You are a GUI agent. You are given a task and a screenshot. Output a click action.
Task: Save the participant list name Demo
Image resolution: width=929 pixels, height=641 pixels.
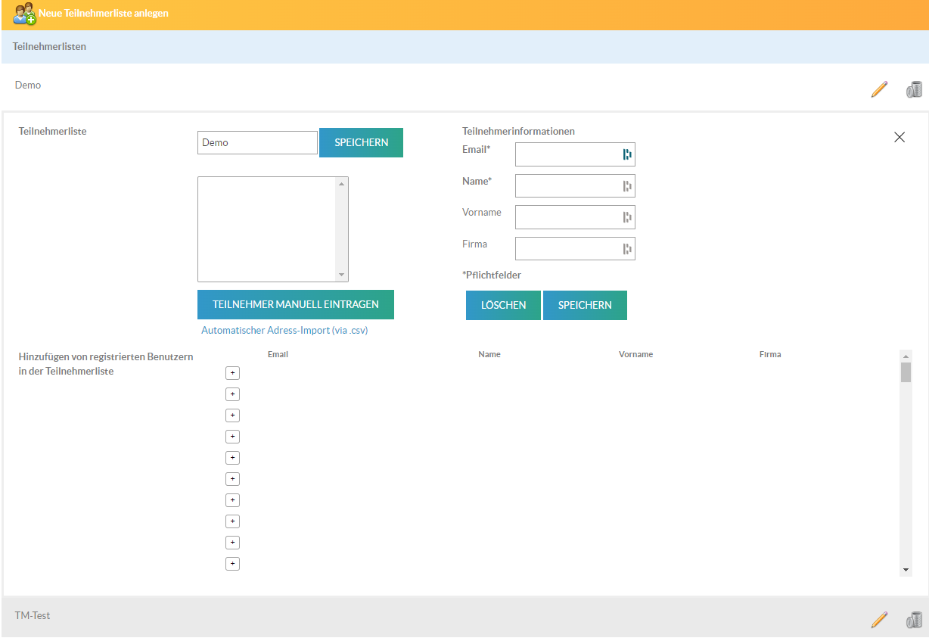(361, 142)
